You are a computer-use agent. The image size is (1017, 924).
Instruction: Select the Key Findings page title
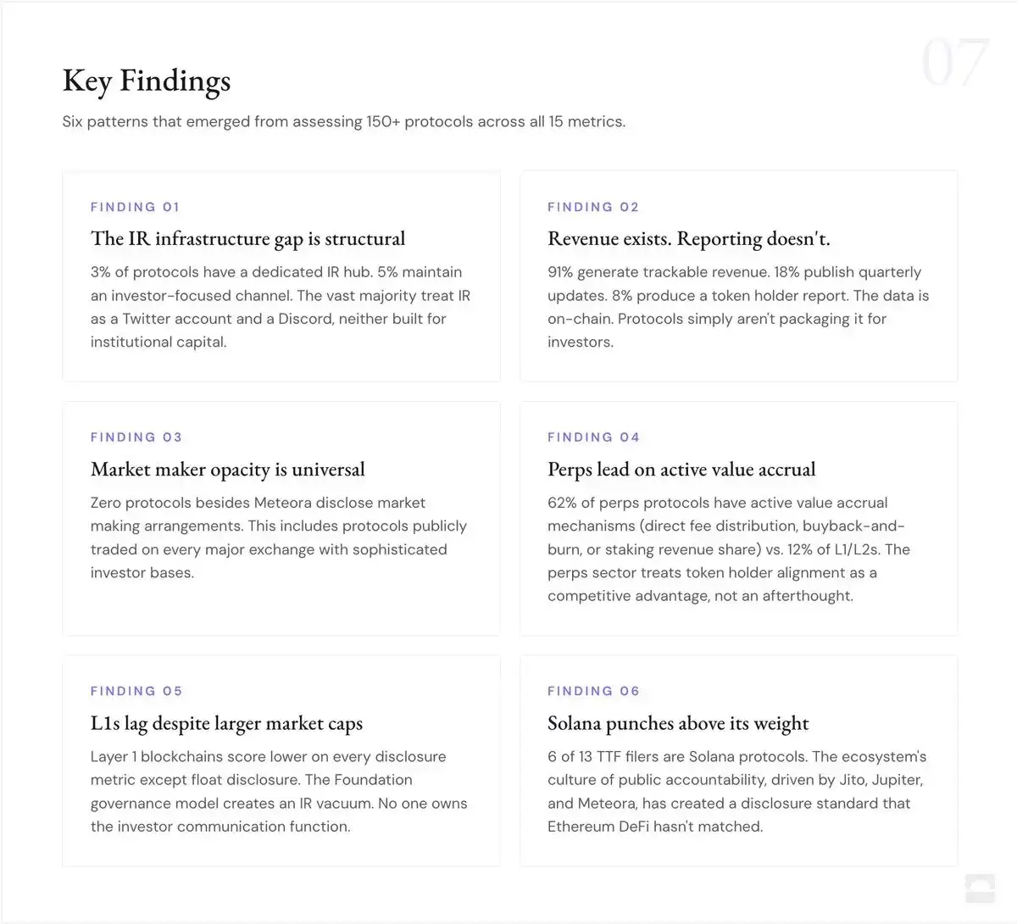(x=147, y=81)
